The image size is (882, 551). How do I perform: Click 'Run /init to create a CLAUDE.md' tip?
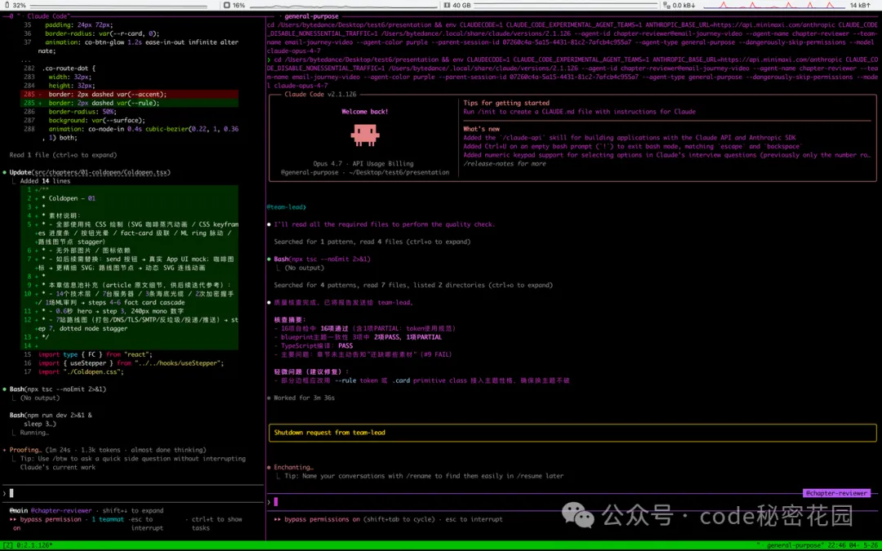click(x=579, y=111)
